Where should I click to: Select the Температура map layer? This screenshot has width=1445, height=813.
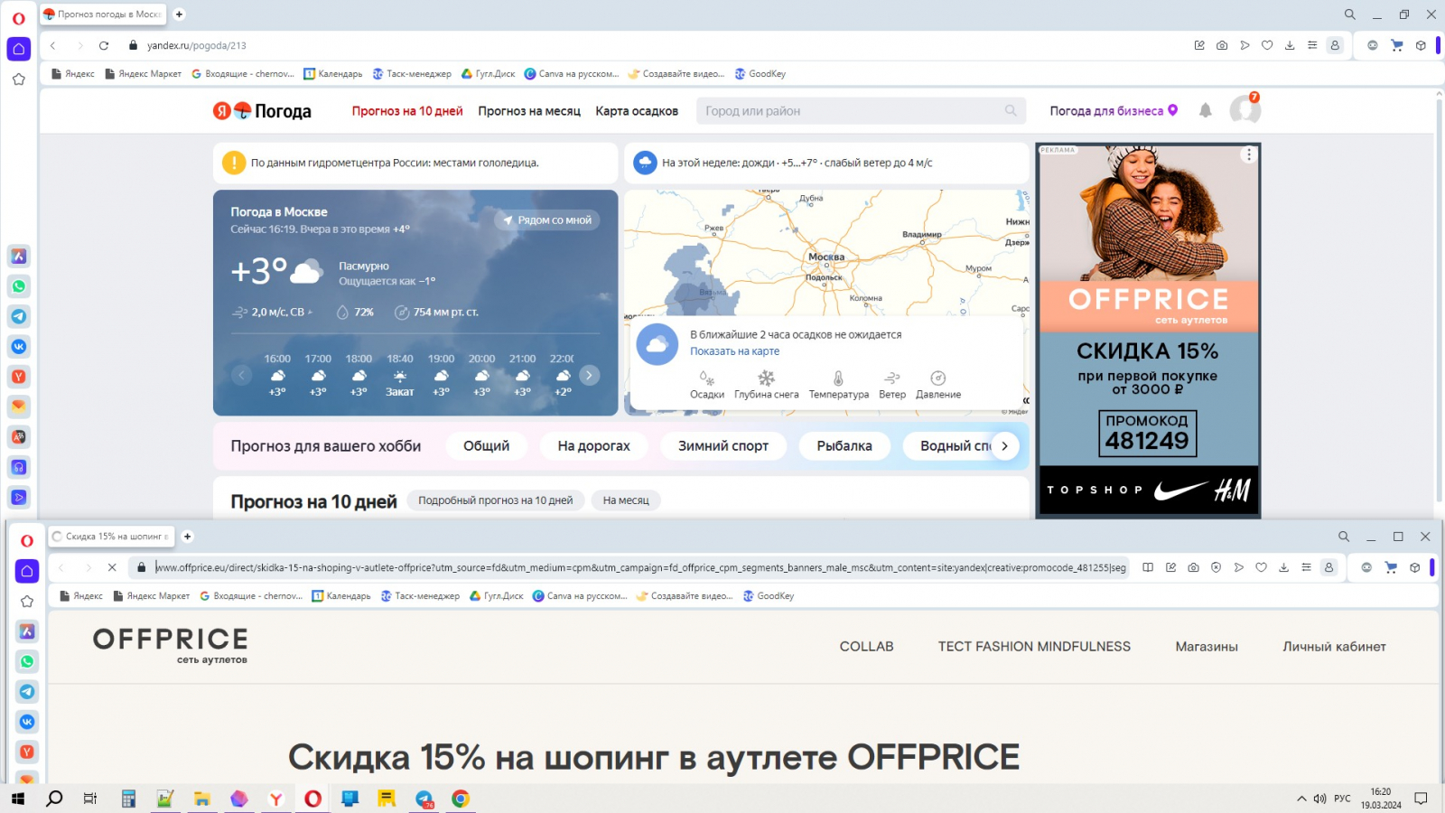point(839,384)
